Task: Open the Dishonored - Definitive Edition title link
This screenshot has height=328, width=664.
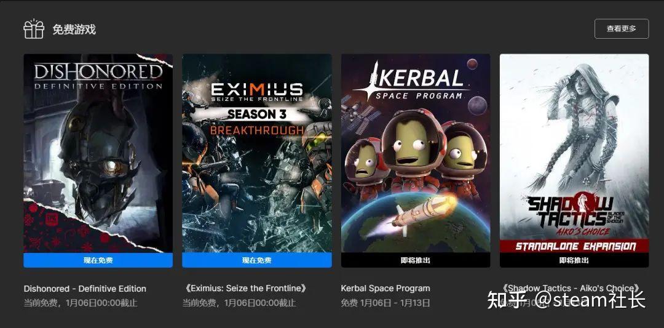Action: pyautogui.click(x=85, y=289)
